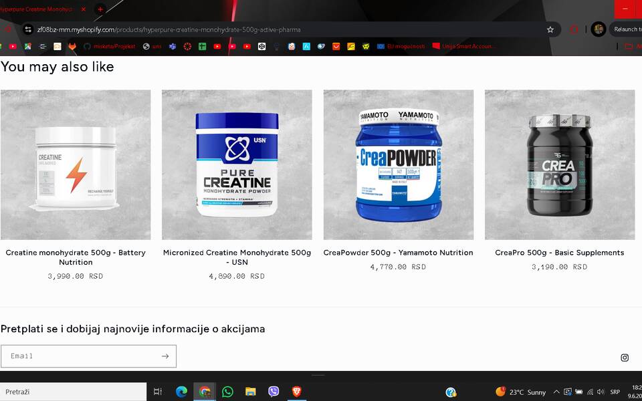Open the EU mogućnosti bookmark
Screen dimensions: 642x401
coord(401,46)
